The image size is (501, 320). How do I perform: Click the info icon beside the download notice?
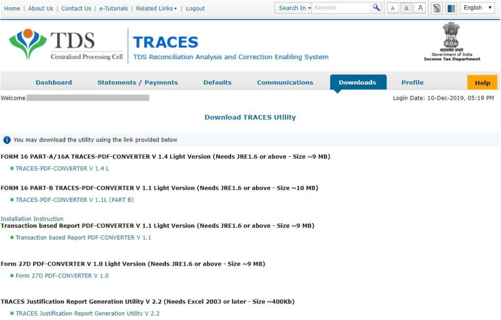(x=7, y=140)
